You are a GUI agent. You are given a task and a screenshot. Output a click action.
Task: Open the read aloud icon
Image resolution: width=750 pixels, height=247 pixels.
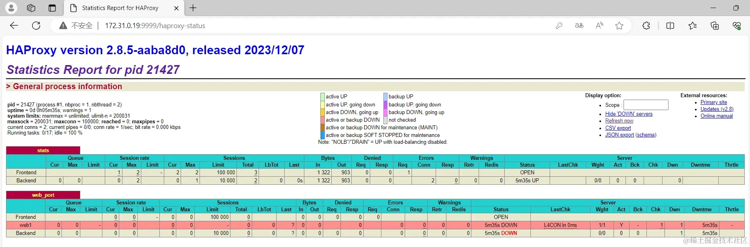tap(599, 26)
